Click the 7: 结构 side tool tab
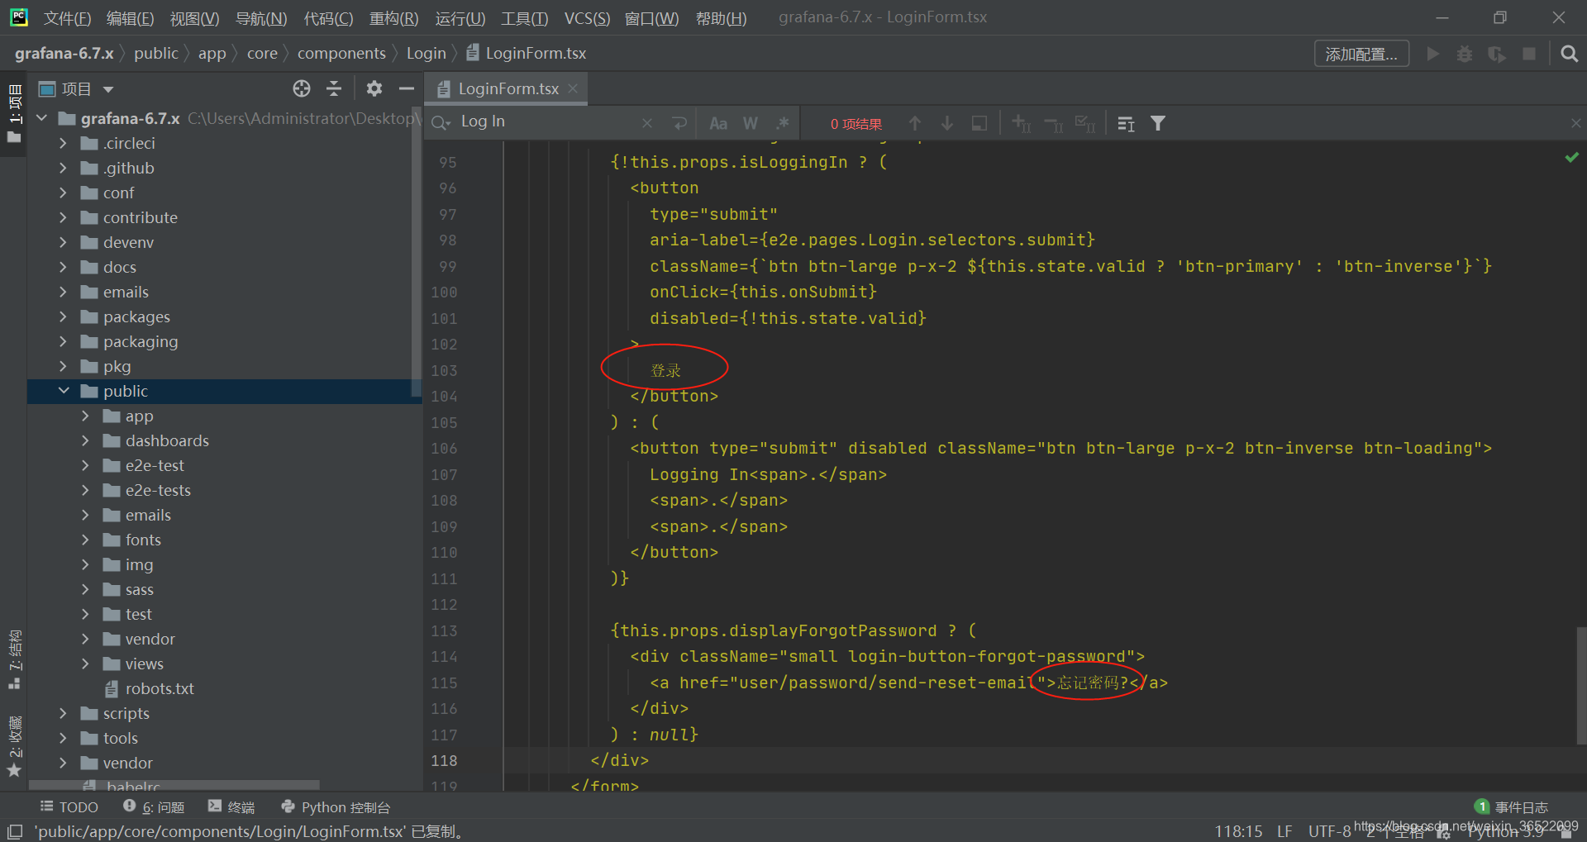This screenshot has width=1587, height=842. [x=14, y=659]
